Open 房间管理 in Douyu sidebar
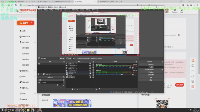 click(x=25, y=48)
